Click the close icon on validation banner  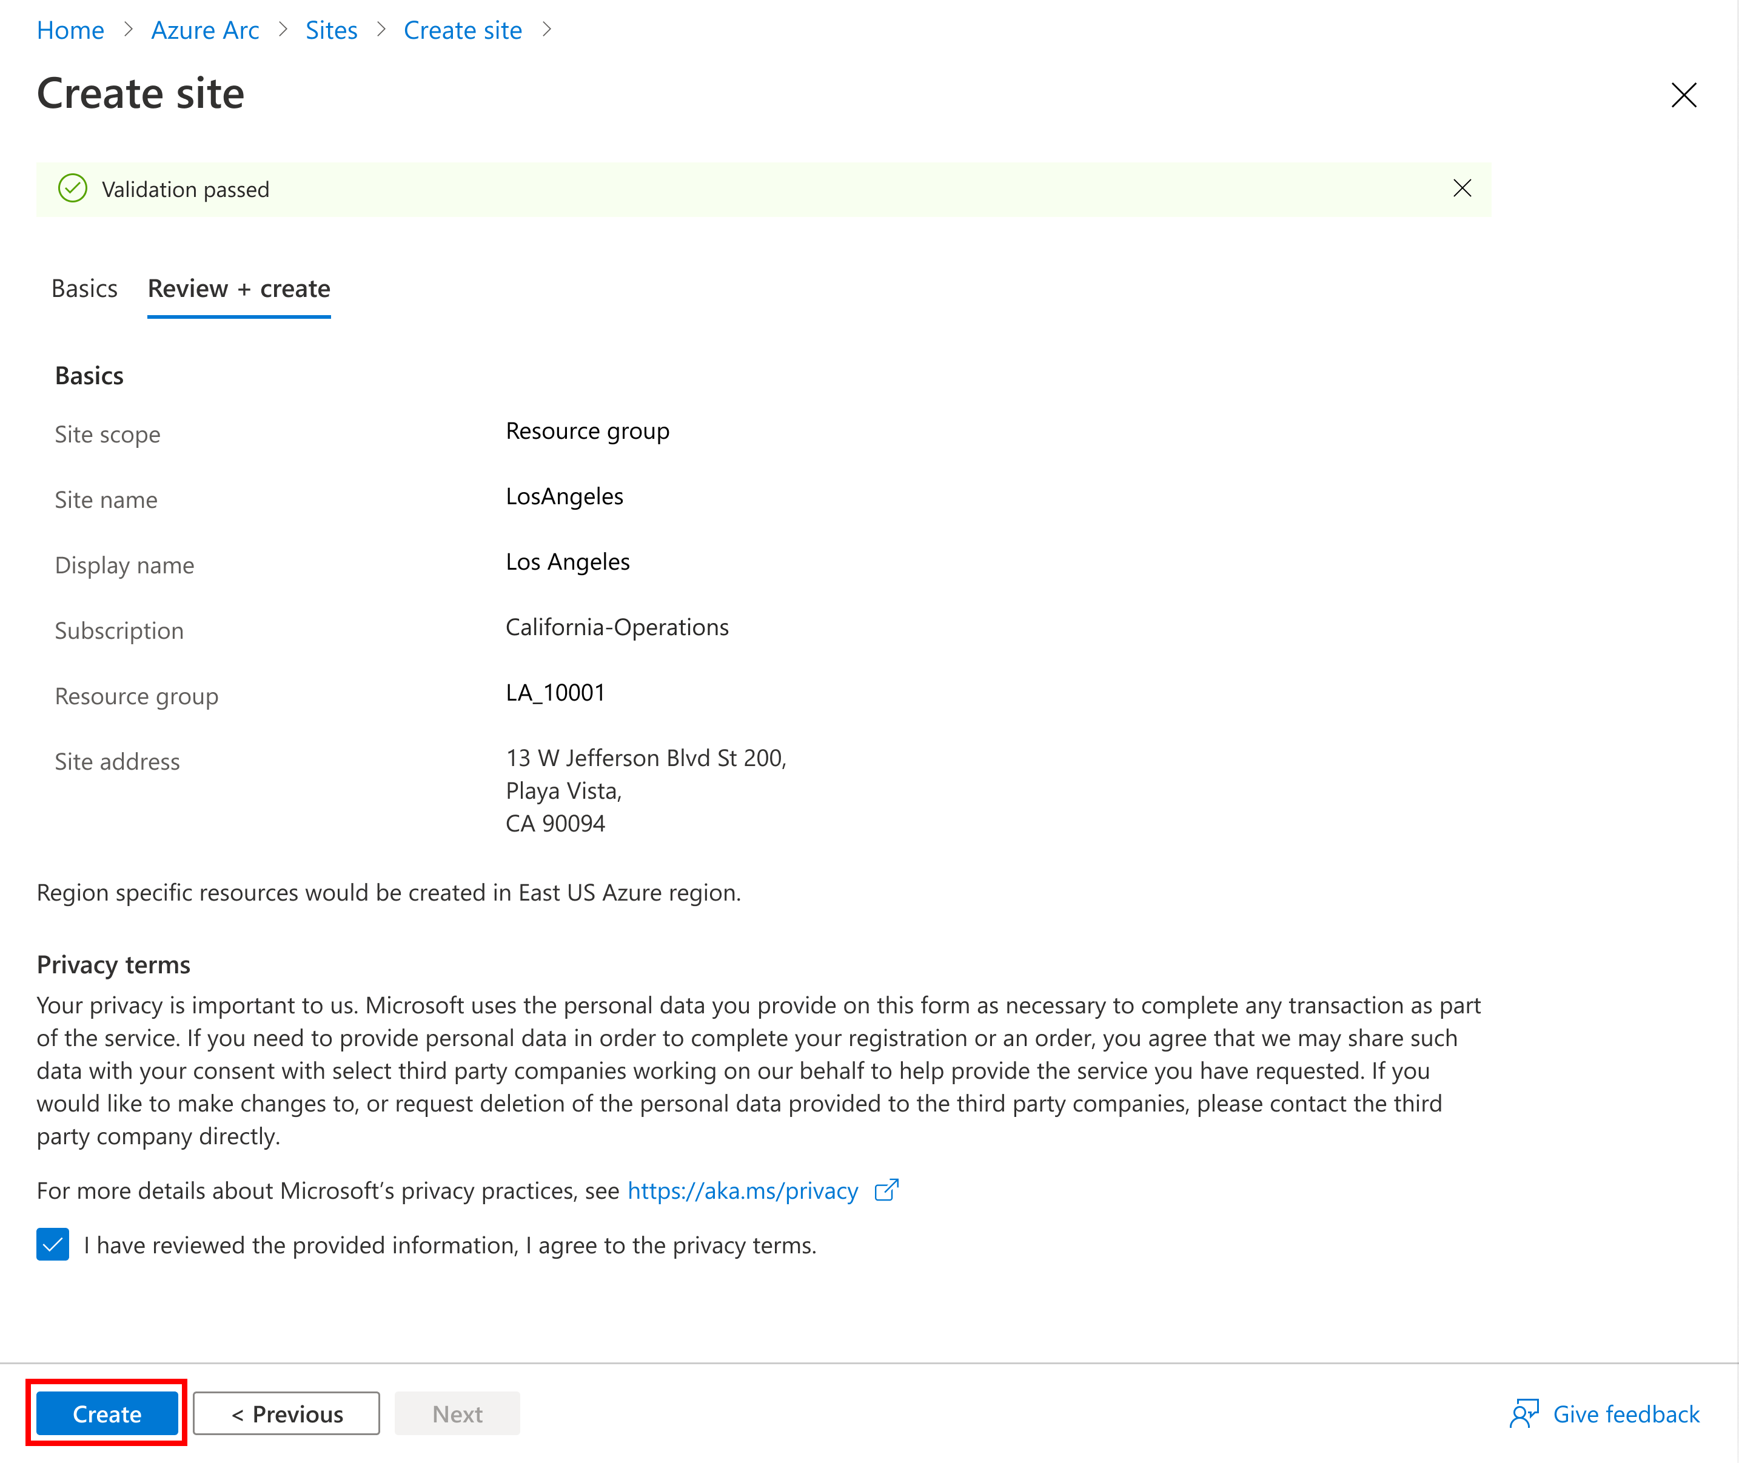[x=1462, y=188]
